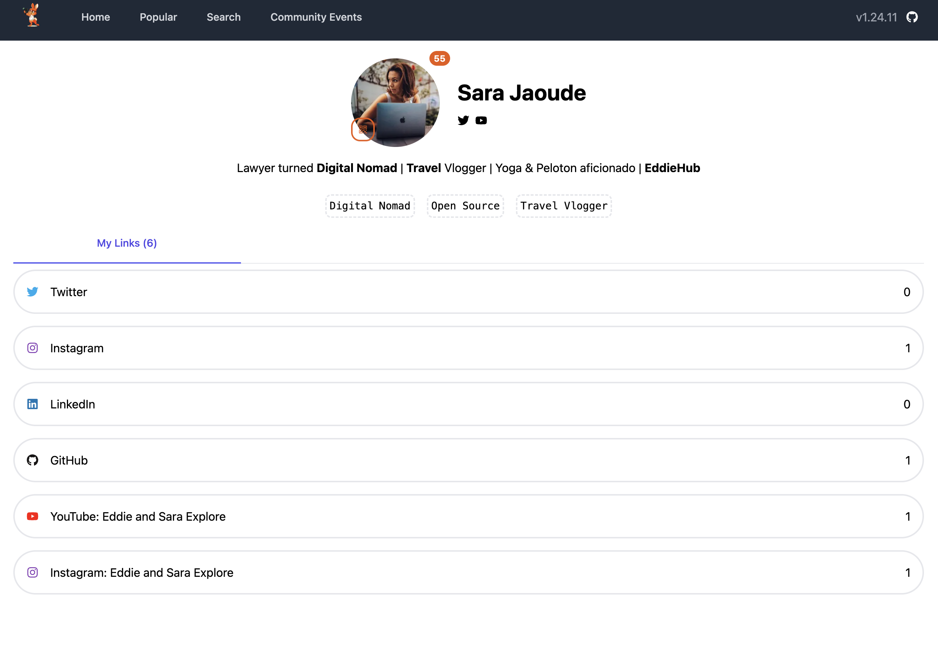The image size is (938, 661).
Task: Click the click count 0 in the Twitter row
Action: tap(907, 292)
